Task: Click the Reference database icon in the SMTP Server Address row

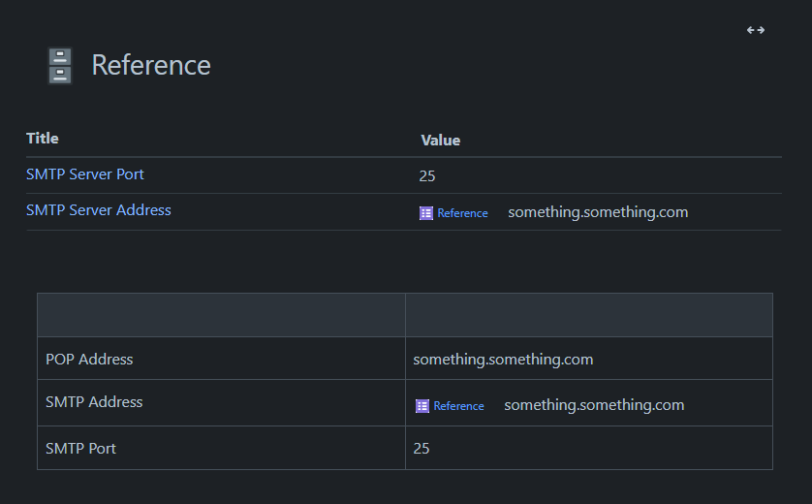Action: point(426,213)
